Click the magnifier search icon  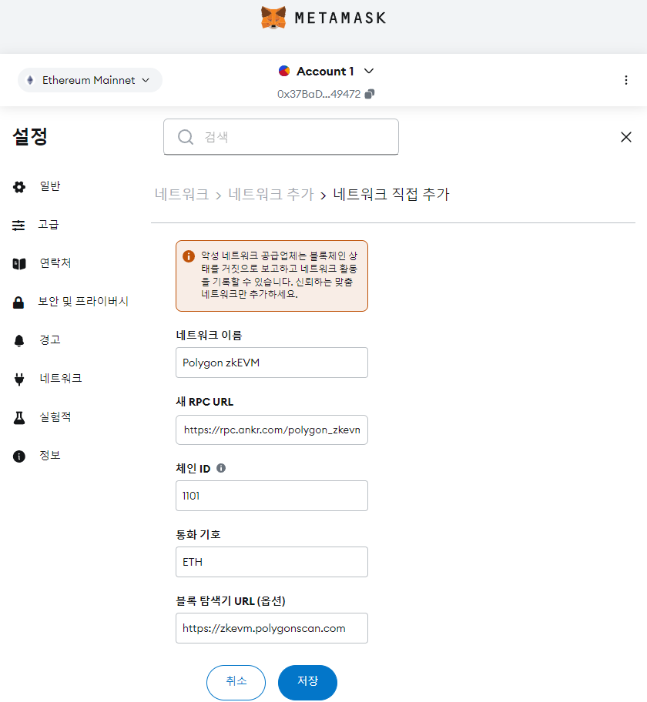click(x=186, y=137)
